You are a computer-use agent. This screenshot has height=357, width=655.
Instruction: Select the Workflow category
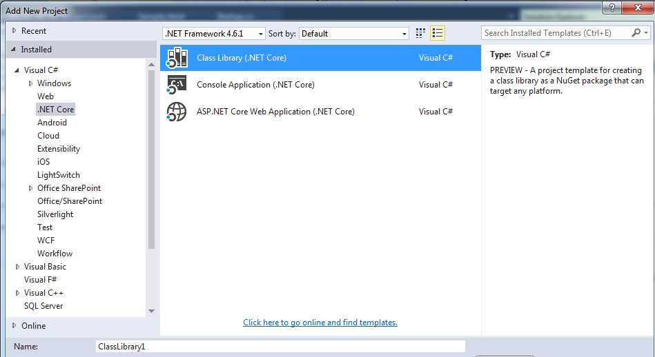pos(55,254)
